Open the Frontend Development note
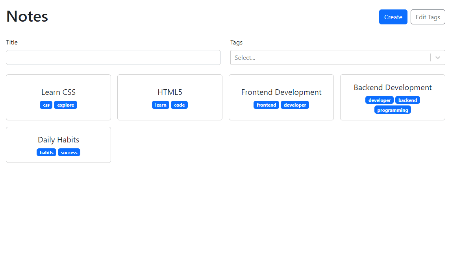This screenshot has width=450, height=253. click(x=281, y=92)
